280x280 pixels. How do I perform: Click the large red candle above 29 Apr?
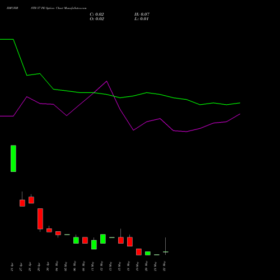pyautogui.click(x=40, y=219)
